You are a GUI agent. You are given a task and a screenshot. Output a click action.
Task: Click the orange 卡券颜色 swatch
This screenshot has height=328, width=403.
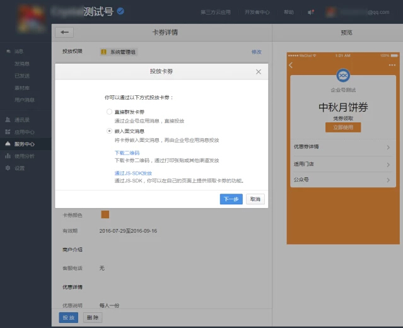pos(105,214)
